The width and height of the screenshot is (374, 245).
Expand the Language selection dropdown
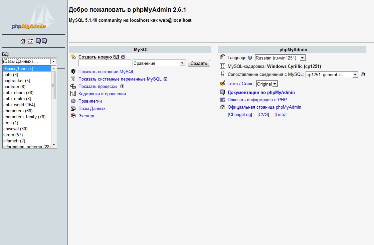point(280,58)
